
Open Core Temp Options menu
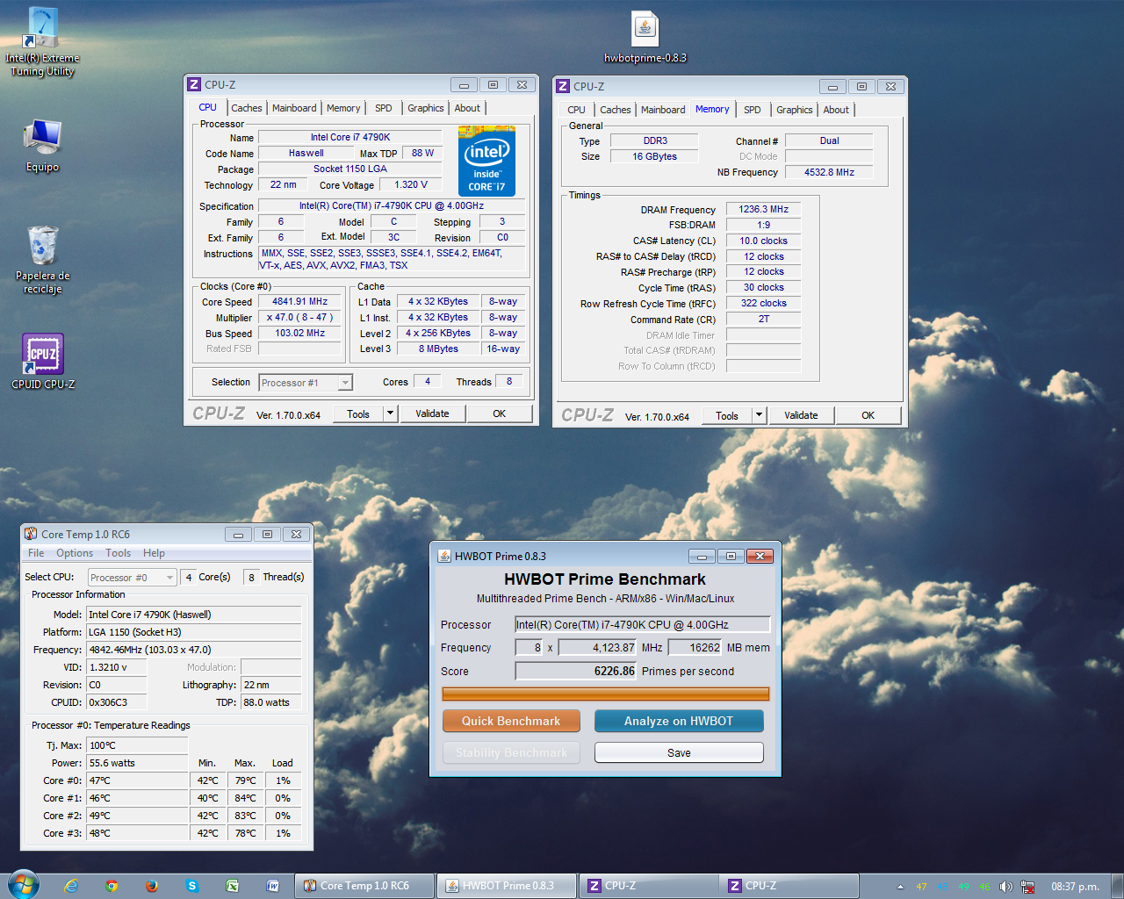[x=75, y=553]
